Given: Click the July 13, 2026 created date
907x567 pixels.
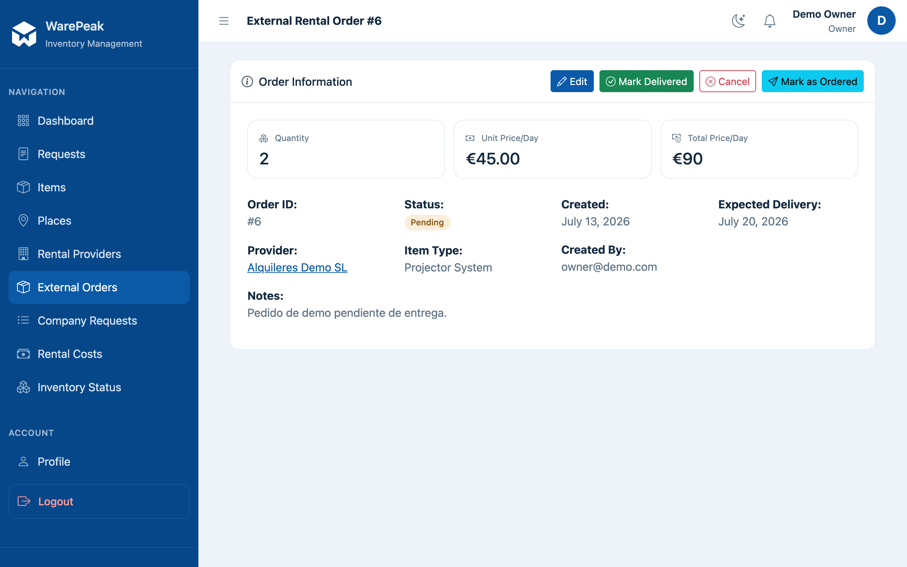Looking at the screenshot, I should 595,221.
